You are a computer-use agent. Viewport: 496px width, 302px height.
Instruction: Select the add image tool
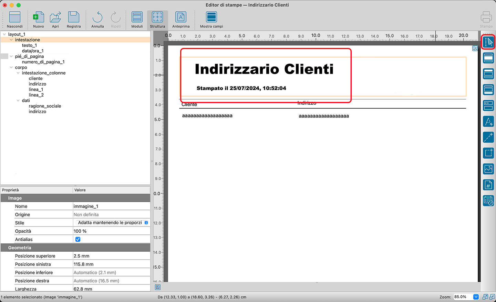488,169
